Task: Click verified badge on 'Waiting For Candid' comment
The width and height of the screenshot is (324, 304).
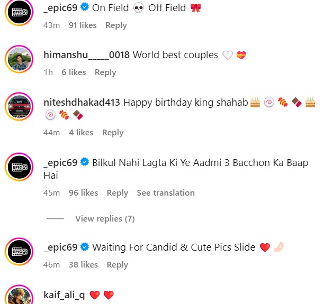Action: tap(85, 247)
